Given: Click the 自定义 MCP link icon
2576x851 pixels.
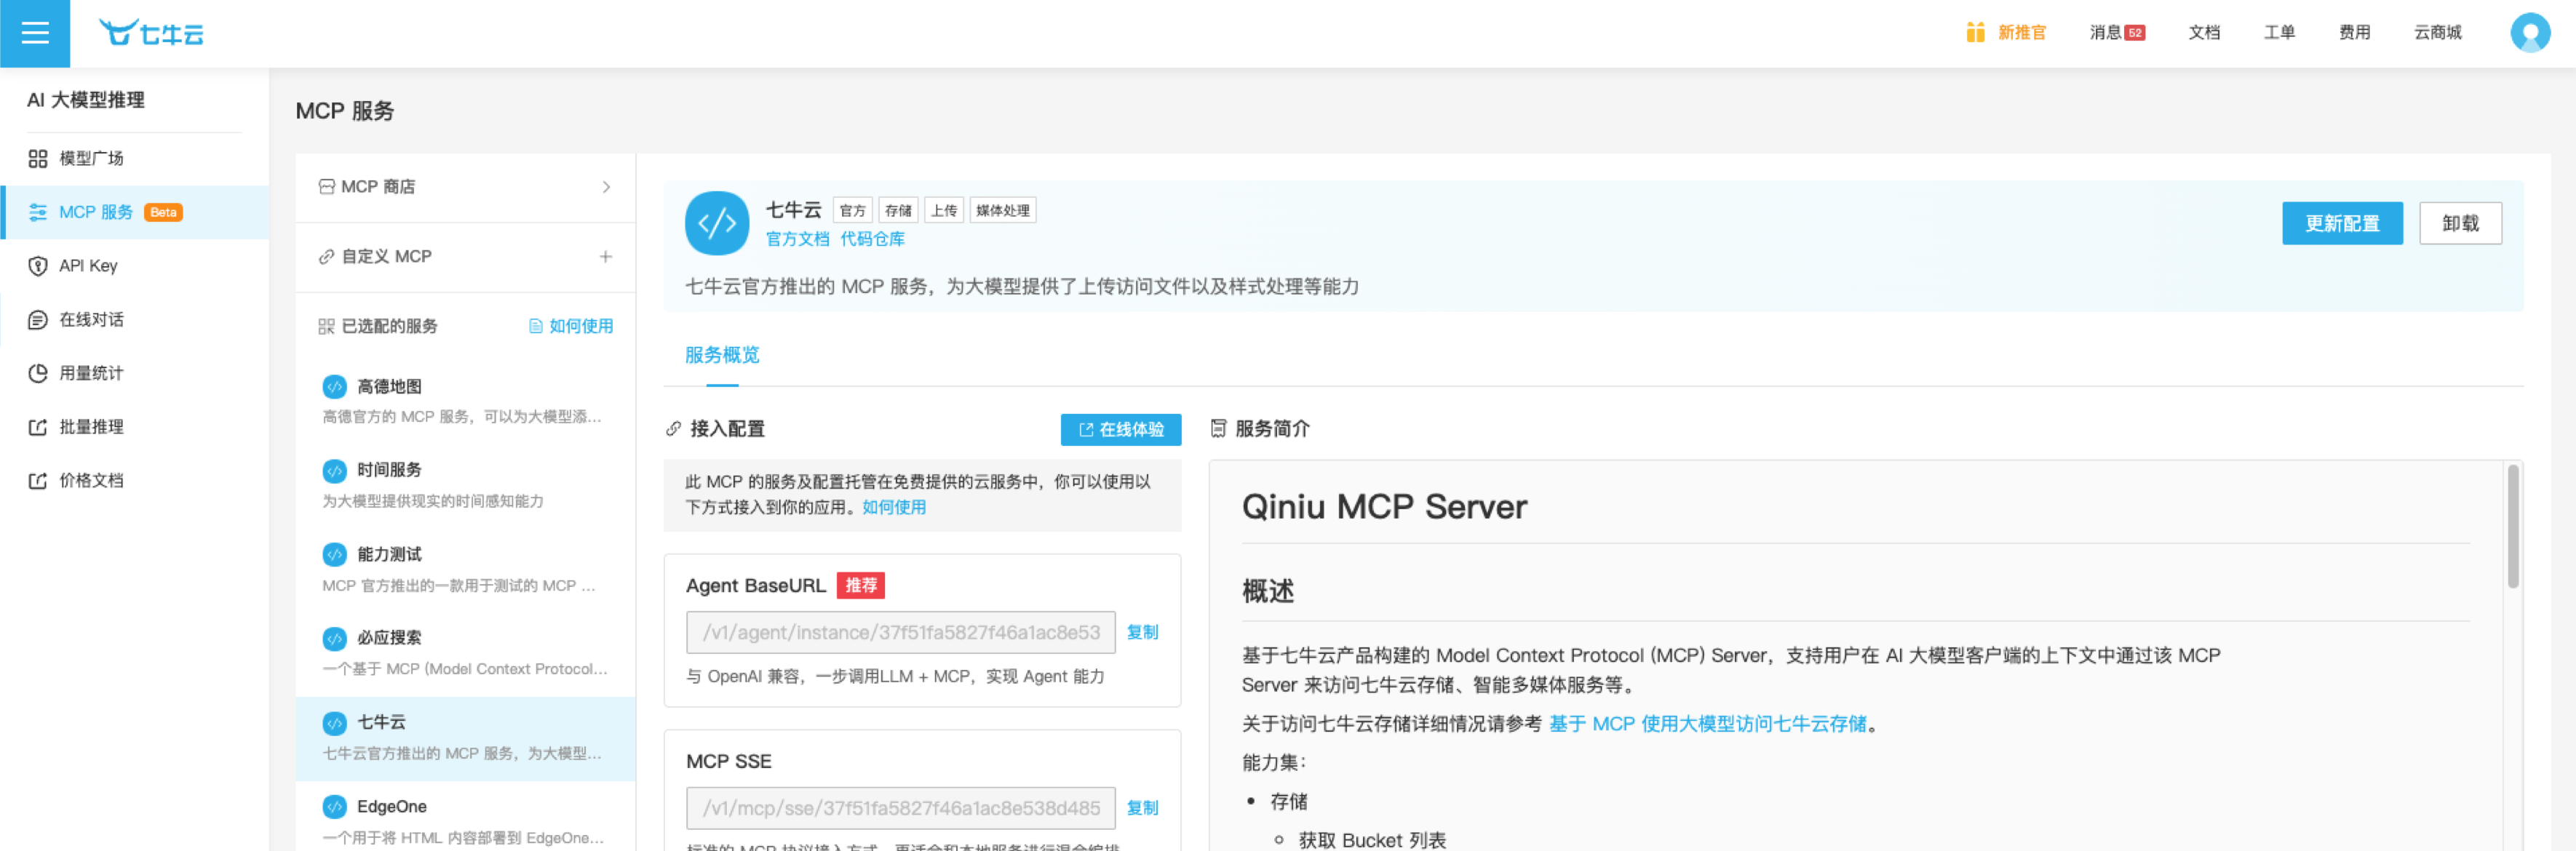Looking at the screenshot, I should tap(327, 257).
